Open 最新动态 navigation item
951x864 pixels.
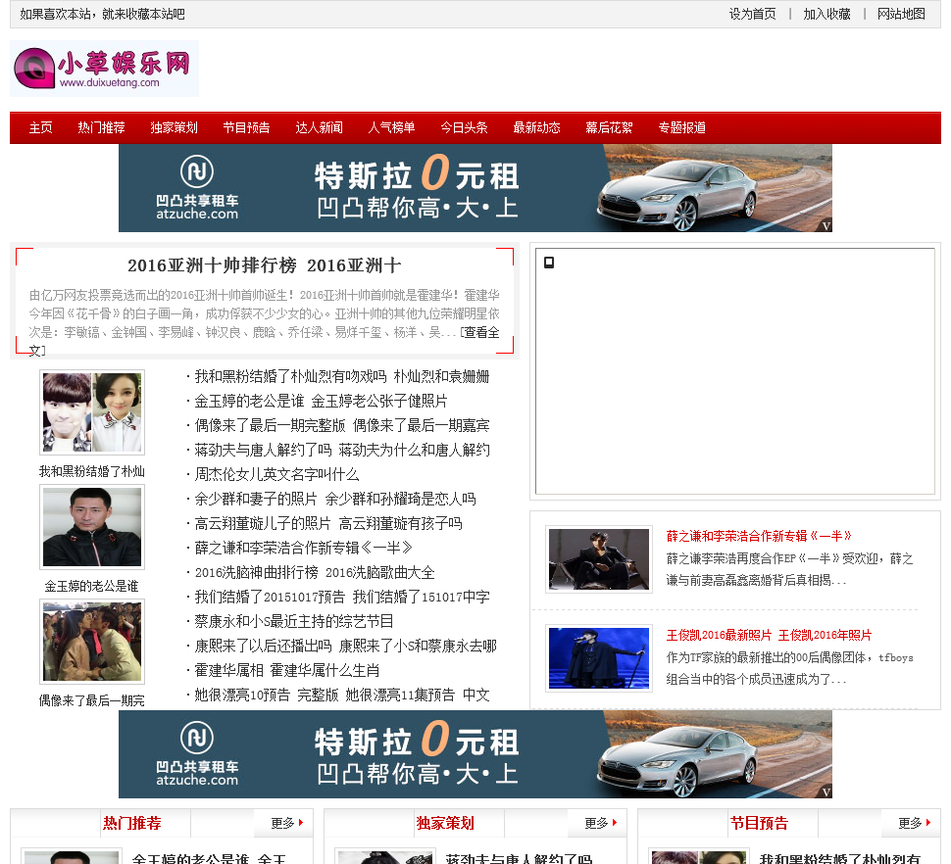click(x=536, y=128)
